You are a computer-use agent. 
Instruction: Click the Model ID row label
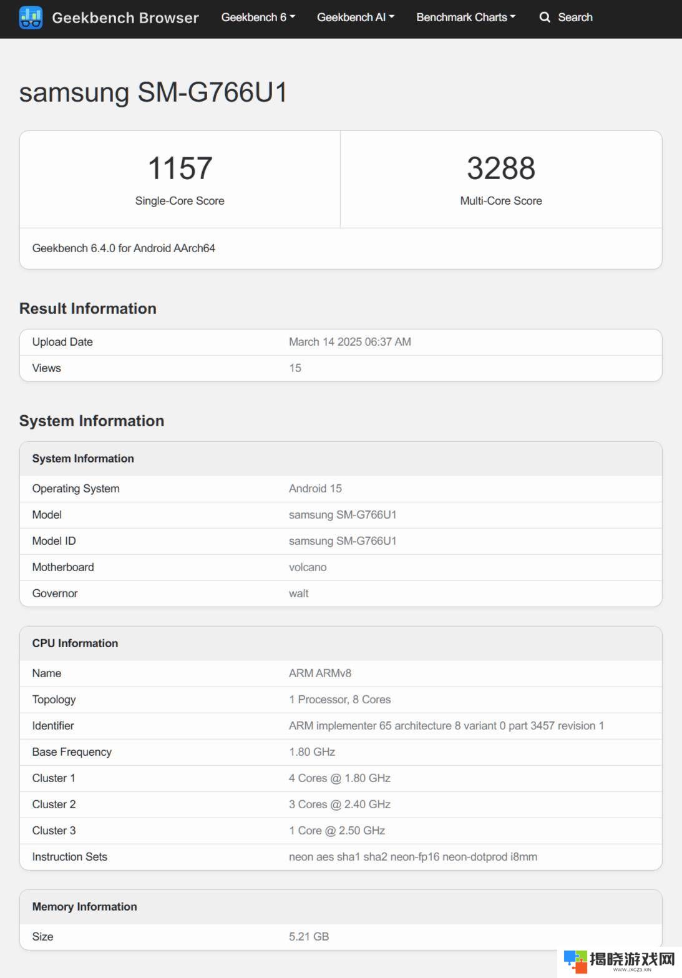(54, 541)
